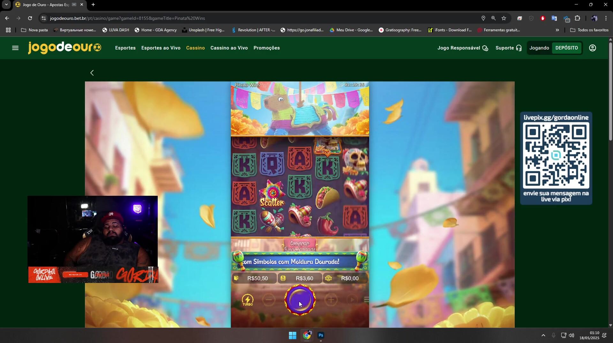Open the Chrome three-dot menu
The height and width of the screenshot is (343, 613).
click(606, 18)
